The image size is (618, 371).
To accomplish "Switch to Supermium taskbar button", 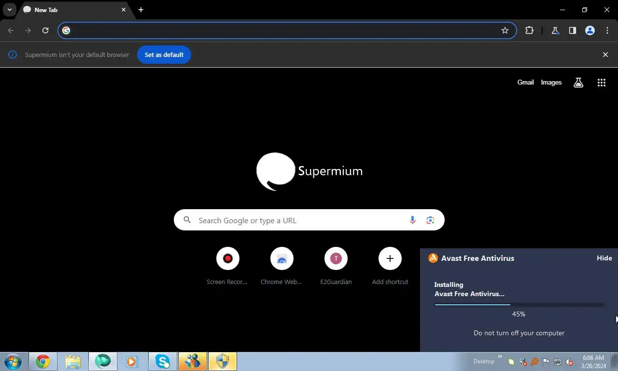I will pos(103,361).
